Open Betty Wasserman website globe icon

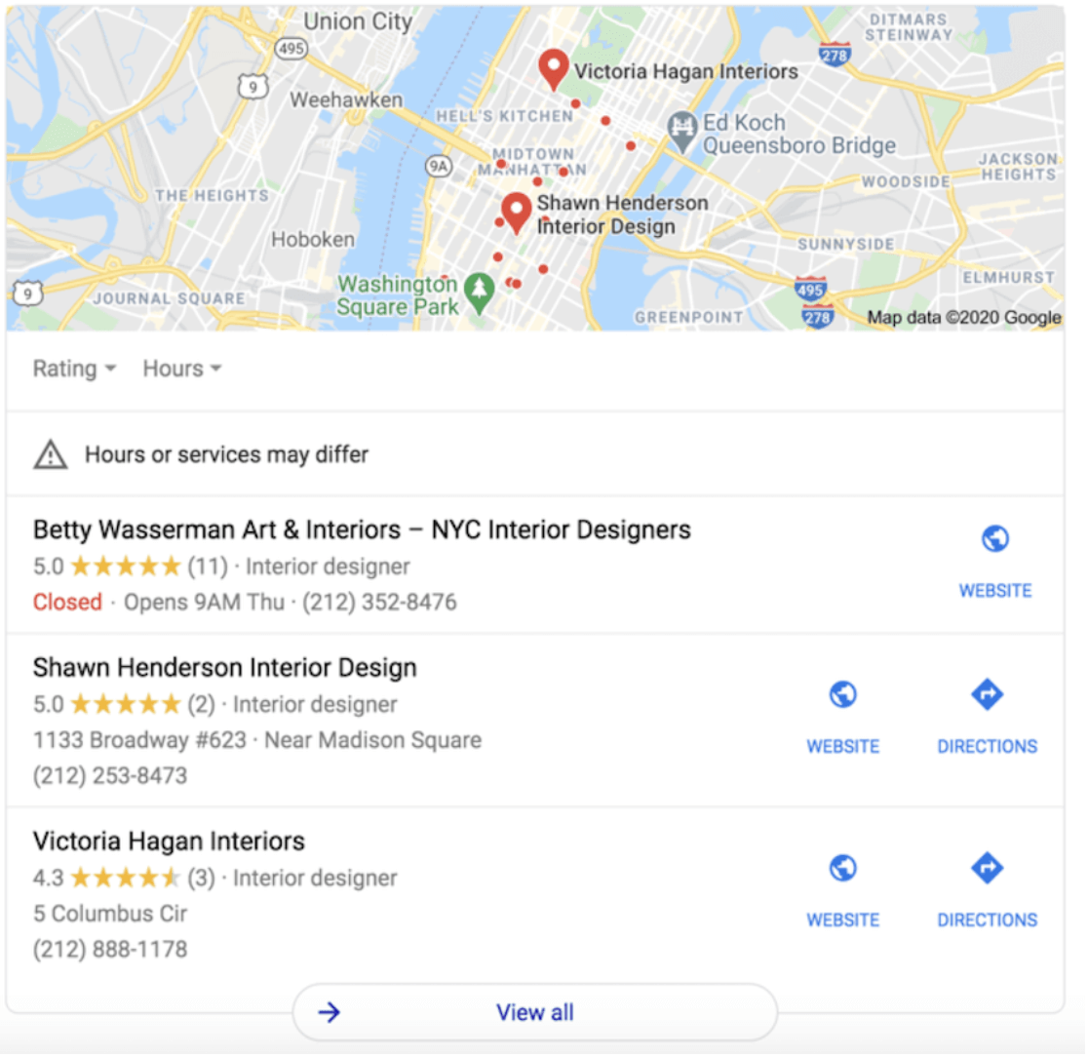pyautogui.click(x=995, y=538)
